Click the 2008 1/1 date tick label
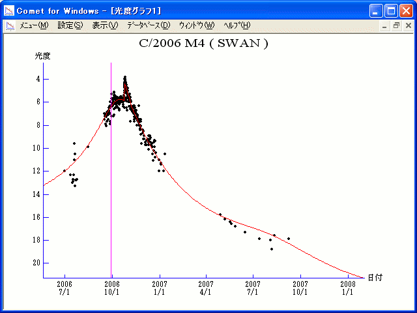The height and width of the screenshot is (313, 417). point(347,288)
